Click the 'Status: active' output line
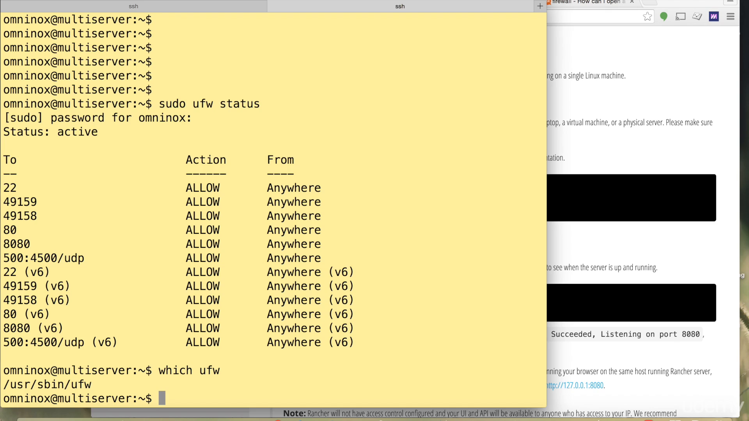Screen dimensions: 749x421 click(51, 132)
